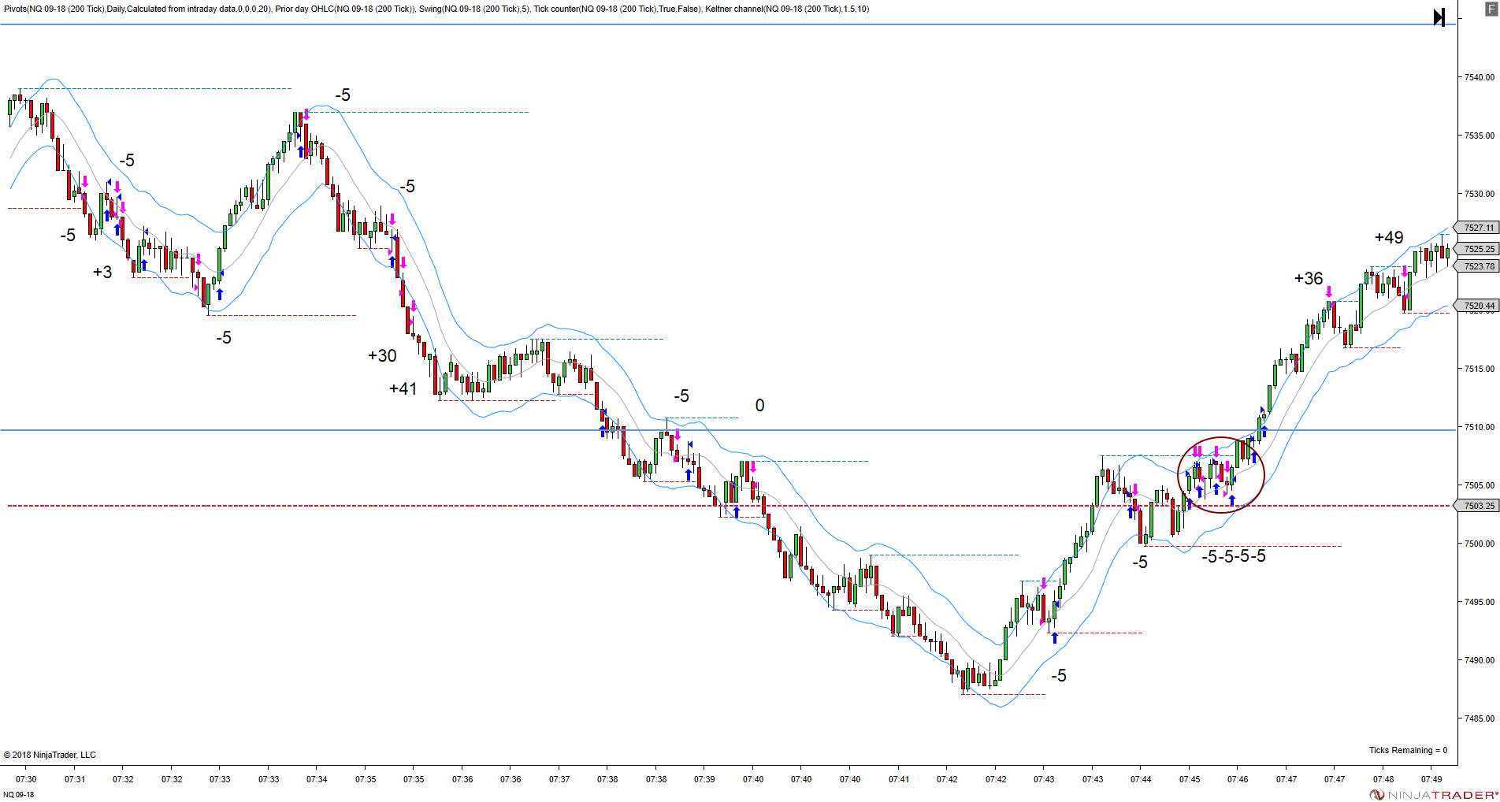This screenshot has width=1500, height=802.
Task: Click the Prior day OHLC indicator label
Action: [x=345, y=9]
